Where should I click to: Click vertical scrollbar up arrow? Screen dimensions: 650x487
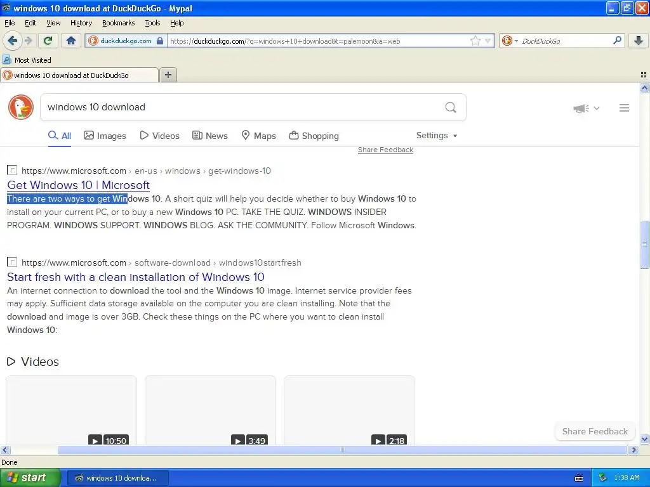point(644,88)
